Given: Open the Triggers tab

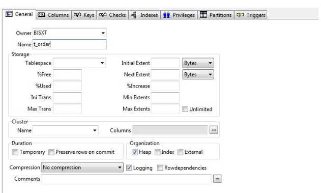Looking at the screenshot, I should pos(251,15).
